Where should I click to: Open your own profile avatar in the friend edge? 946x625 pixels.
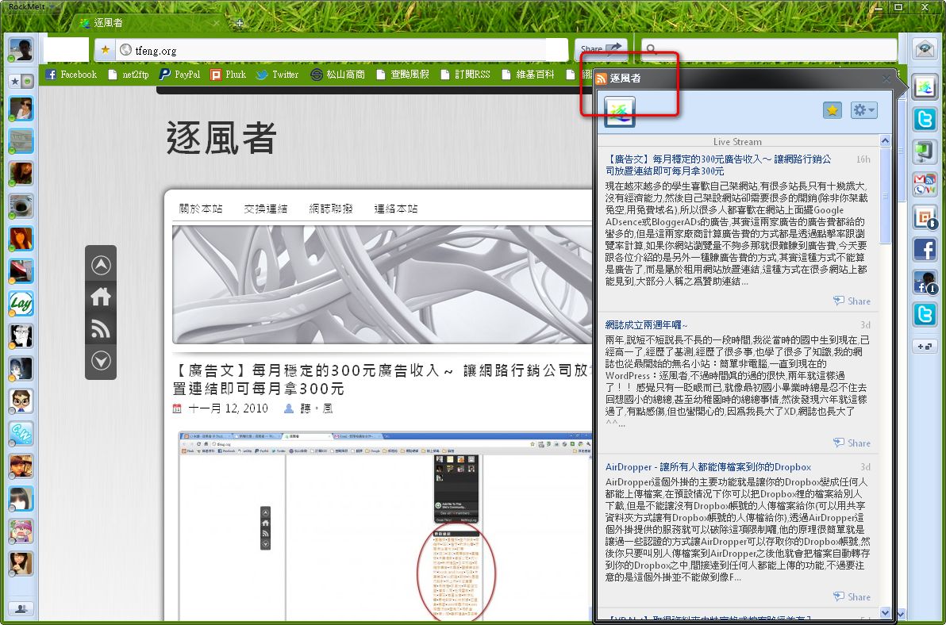(21, 50)
